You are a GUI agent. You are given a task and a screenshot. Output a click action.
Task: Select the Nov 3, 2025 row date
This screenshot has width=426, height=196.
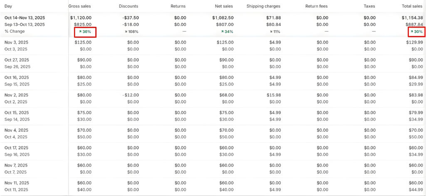tap(16, 42)
